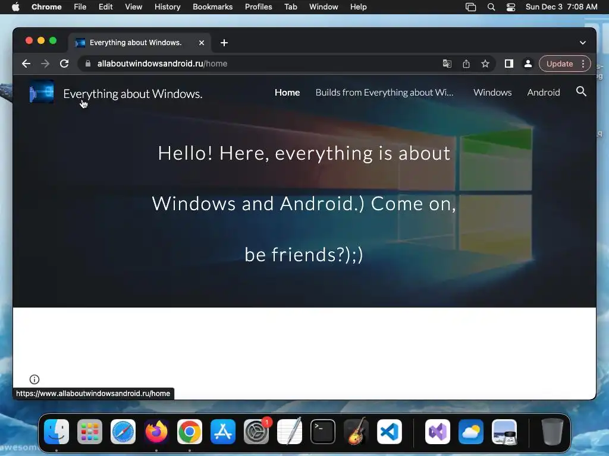Open the Window menu

324,7
